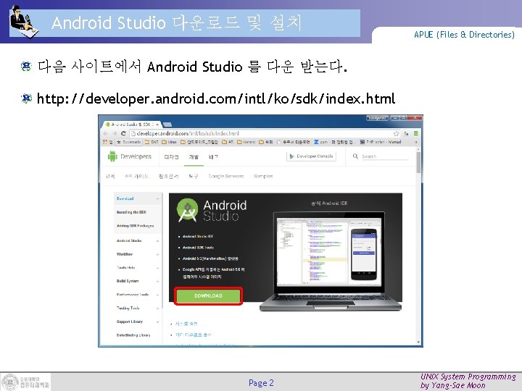Reload the page with refresh icon
The width and height of the screenshot is (522, 391).
click(x=123, y=133)
